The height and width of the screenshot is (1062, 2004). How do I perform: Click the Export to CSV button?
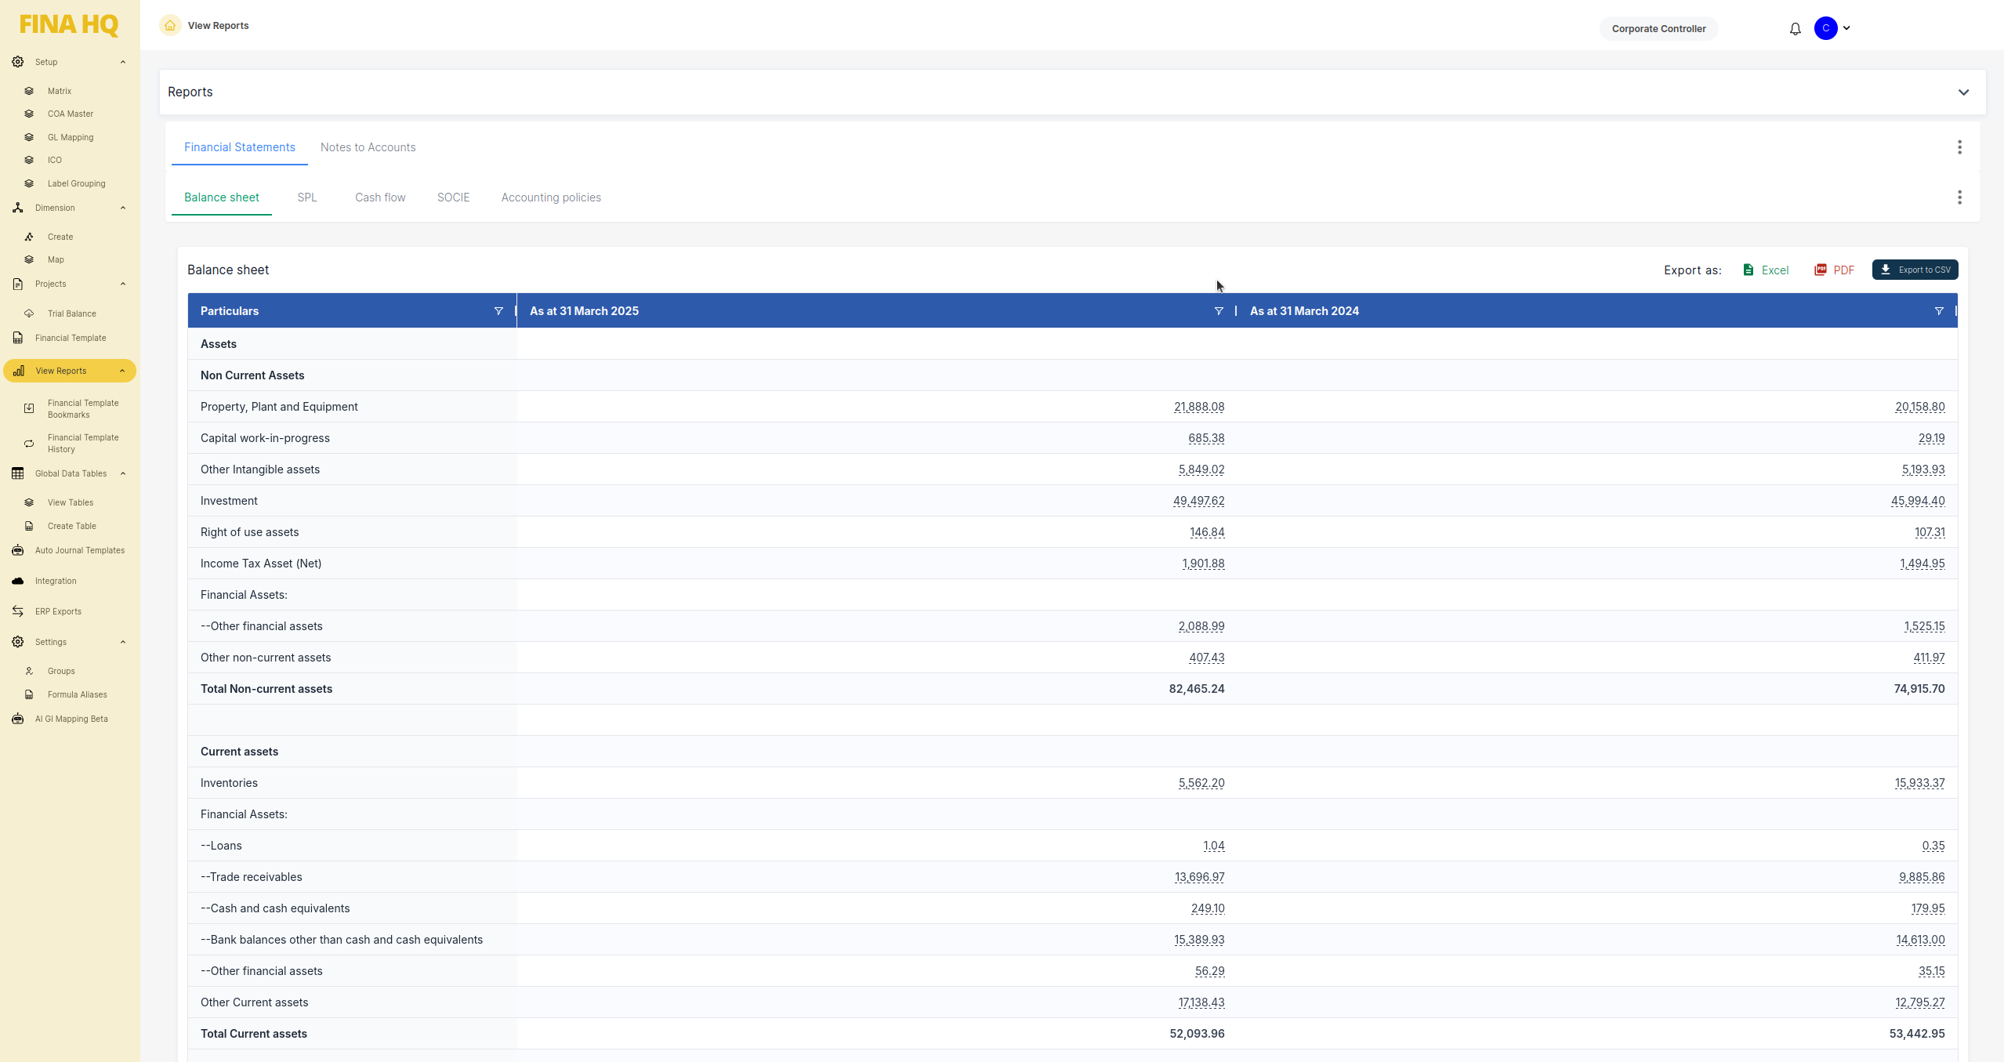tap(1915, 270)
